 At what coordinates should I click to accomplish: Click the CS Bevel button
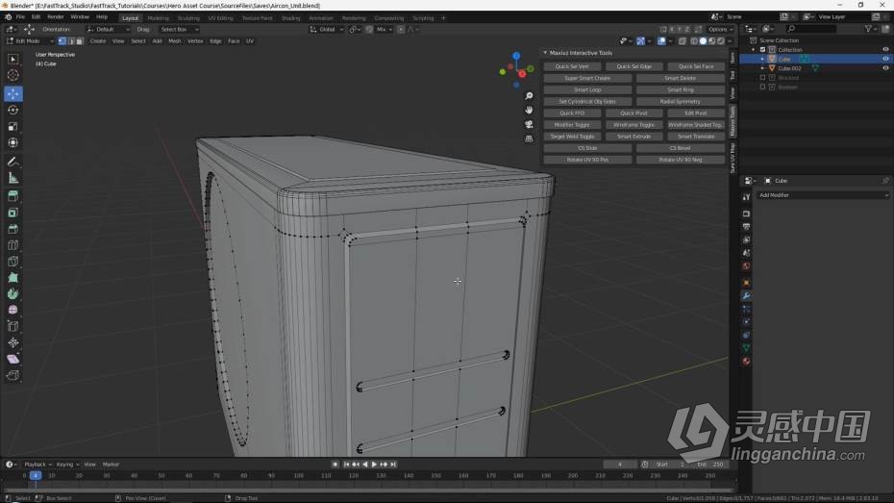pos(681,148)
